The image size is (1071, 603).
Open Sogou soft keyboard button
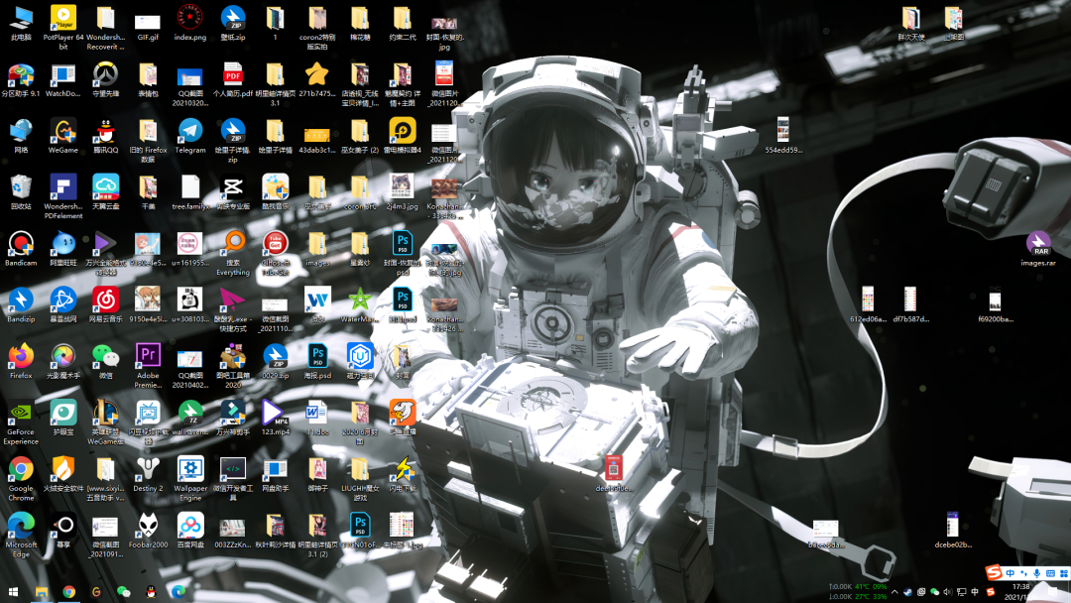point(1050,573)
